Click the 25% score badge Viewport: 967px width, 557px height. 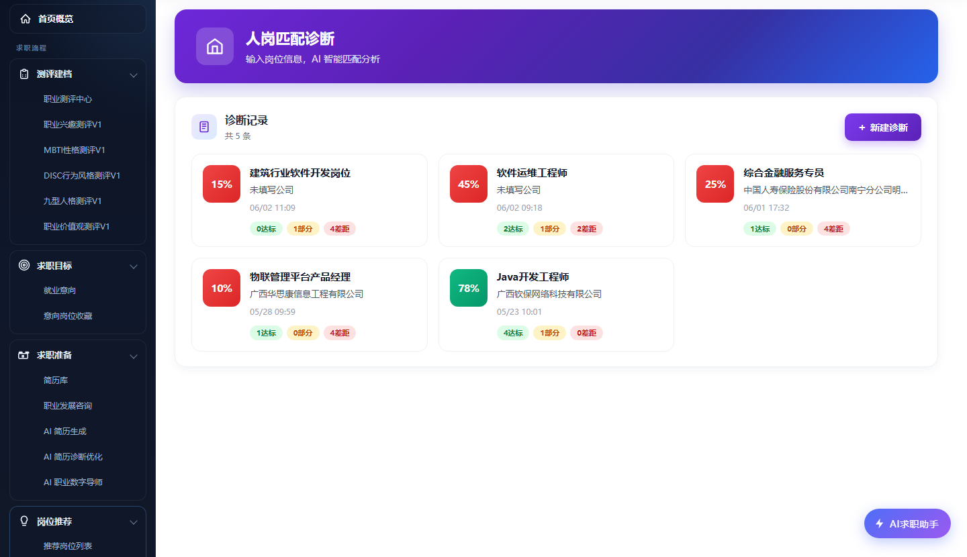pos(715,184)
